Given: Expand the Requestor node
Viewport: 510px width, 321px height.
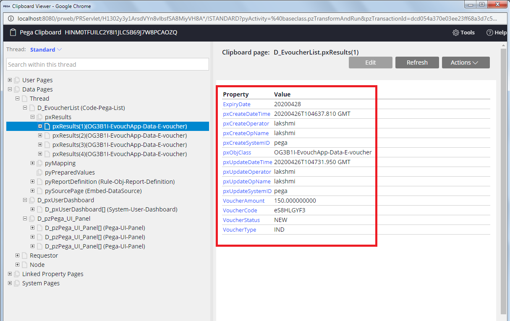Looking at the screenshot, I should pyautogui.click(x=17, y=255).
